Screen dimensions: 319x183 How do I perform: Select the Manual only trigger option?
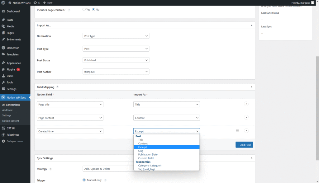(x=84, y=180)
